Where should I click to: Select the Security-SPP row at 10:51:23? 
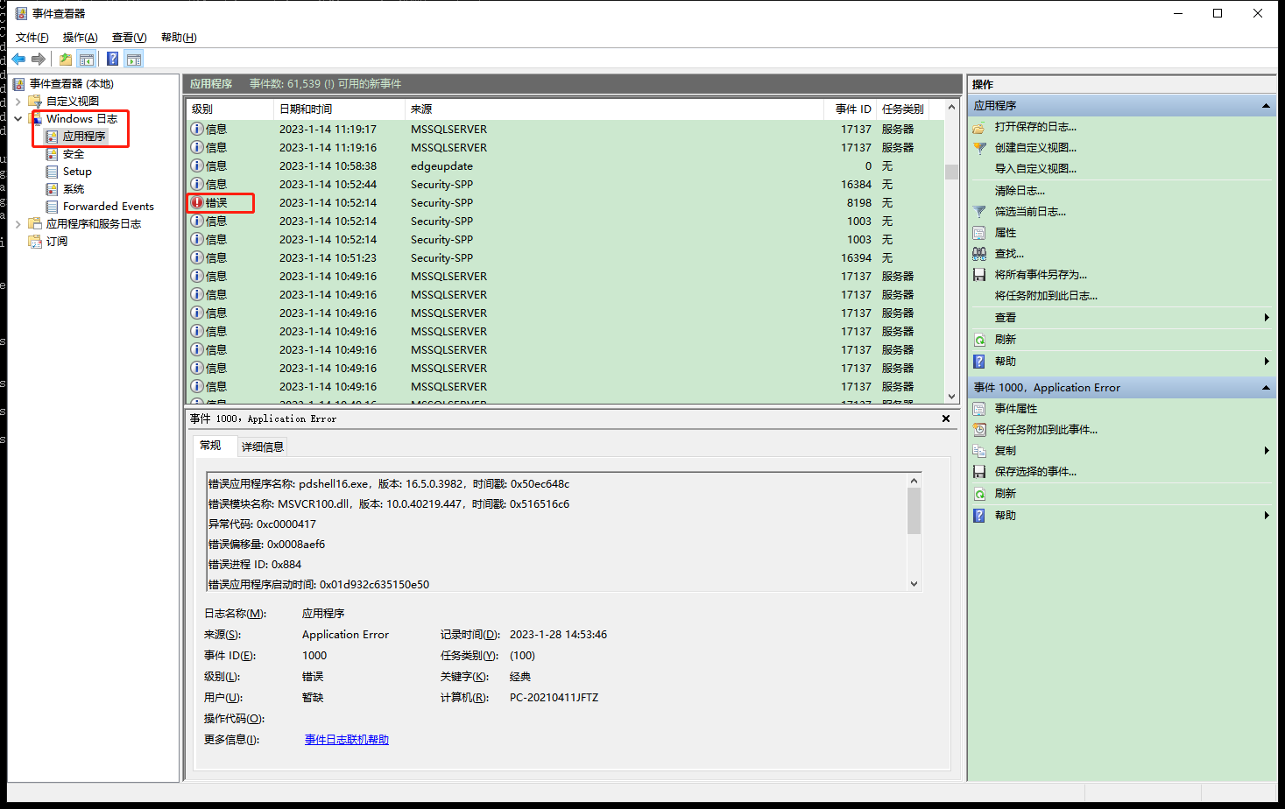click(565, 258)
